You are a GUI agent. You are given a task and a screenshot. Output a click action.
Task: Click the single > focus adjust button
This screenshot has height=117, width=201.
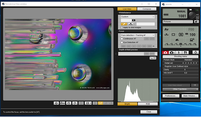coord(139,46)
